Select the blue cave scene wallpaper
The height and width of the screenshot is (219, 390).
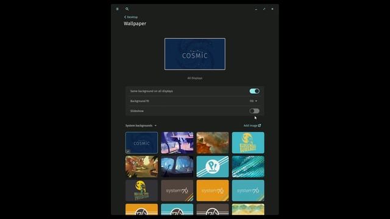click(x=177, y=167)
